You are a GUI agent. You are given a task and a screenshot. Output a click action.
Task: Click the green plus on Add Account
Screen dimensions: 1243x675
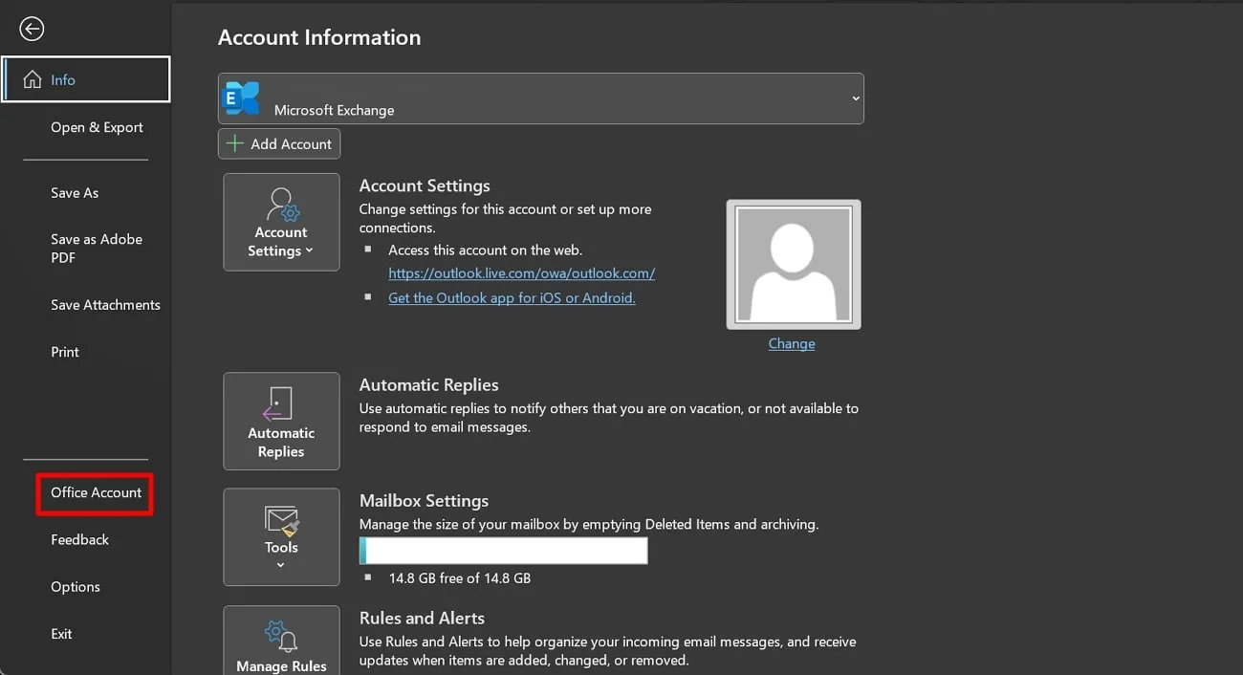coord(232,143)
